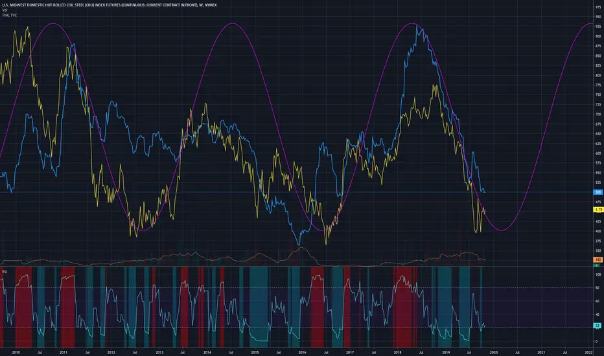Screen dimensions: 604x356
Task: Click the yellow 1.78 value label
Action: [598, 210]
